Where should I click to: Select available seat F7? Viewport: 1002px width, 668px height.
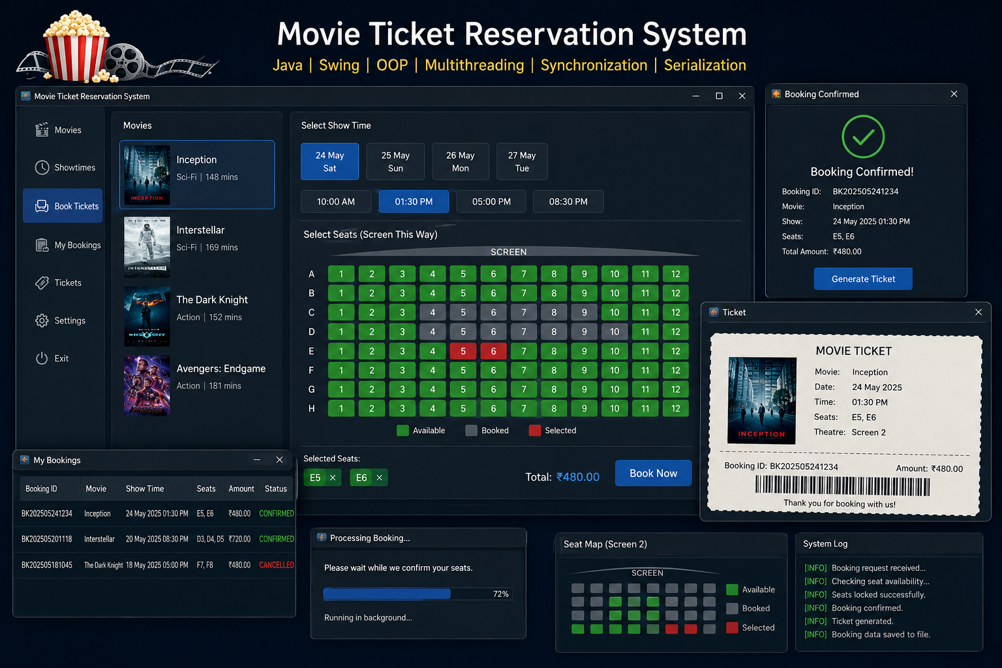524,370
